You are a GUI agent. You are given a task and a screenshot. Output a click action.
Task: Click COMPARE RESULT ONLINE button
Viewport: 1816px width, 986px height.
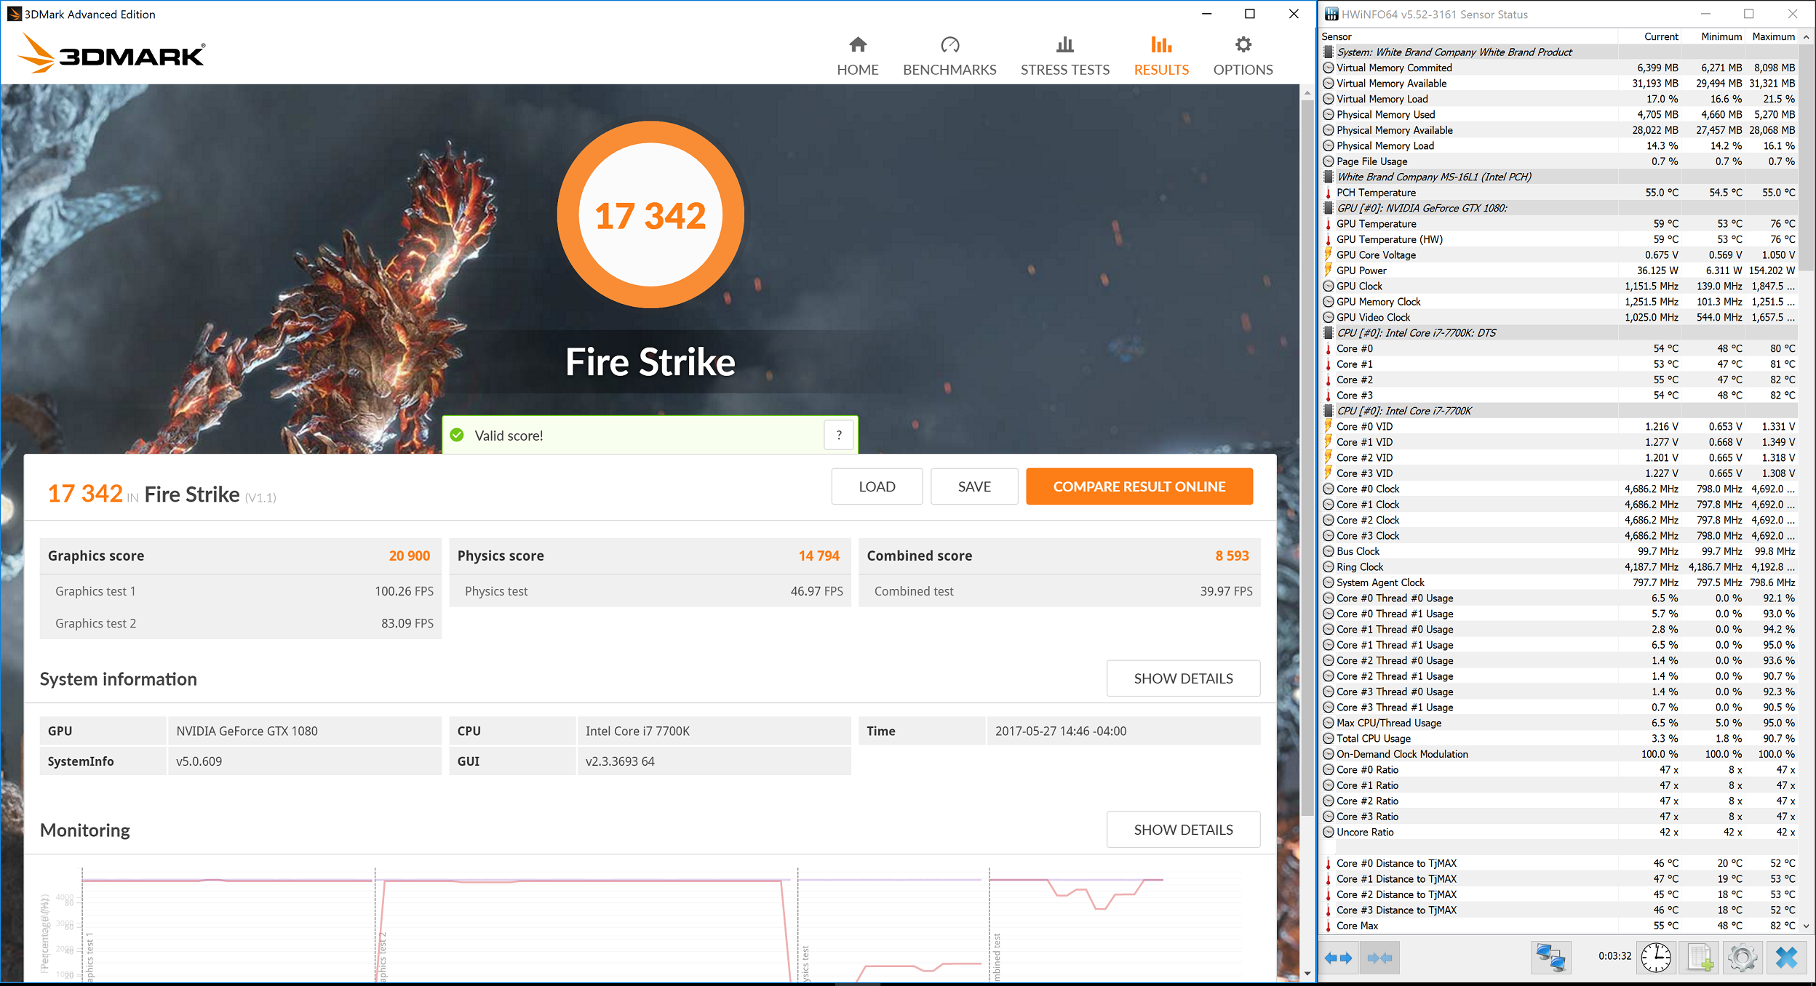point(1139,486)
